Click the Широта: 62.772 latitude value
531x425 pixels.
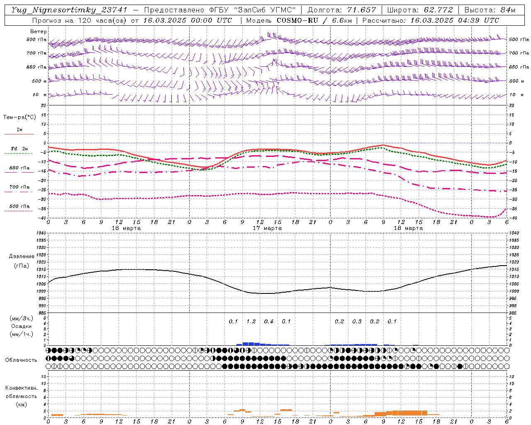(x=420, y=10)
